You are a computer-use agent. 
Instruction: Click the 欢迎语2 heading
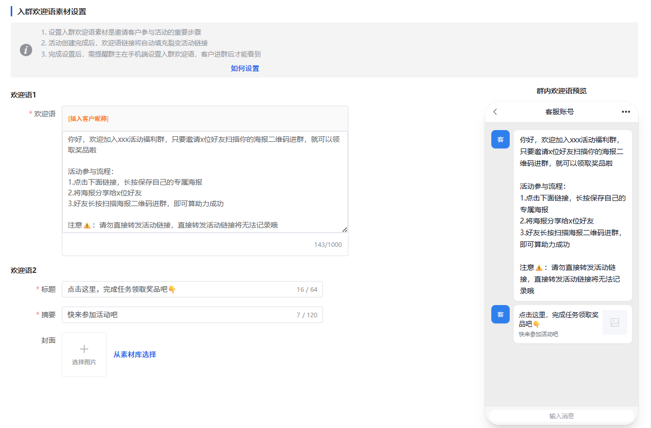pos(23,270)
